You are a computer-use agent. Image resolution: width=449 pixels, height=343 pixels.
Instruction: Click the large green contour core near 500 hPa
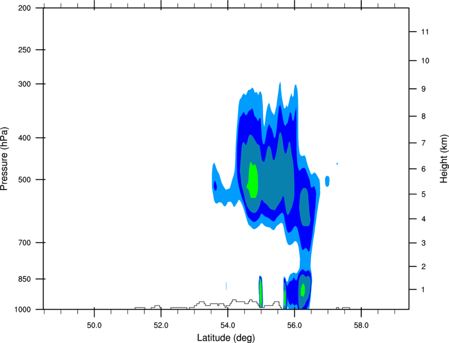tap(252, 180)
